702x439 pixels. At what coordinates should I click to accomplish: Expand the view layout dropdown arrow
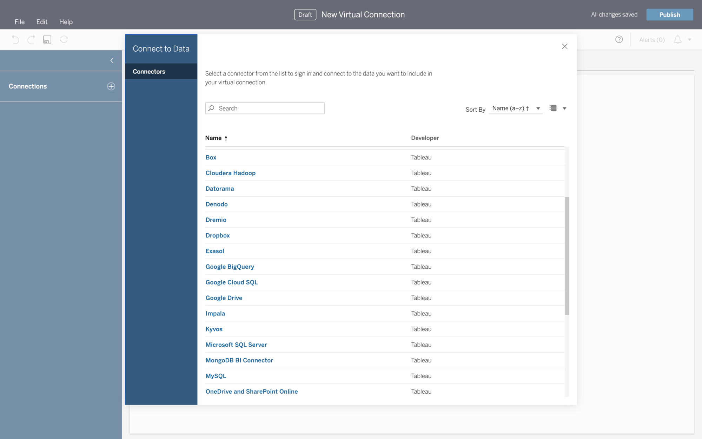click(x=564, y=108)
